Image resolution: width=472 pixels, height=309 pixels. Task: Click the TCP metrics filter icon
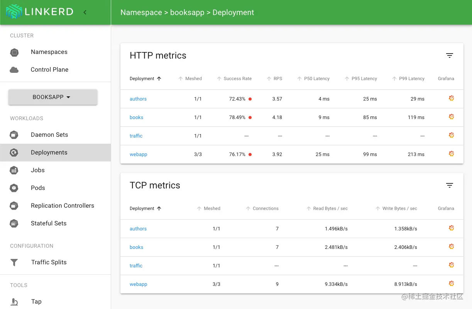point(449,185)
